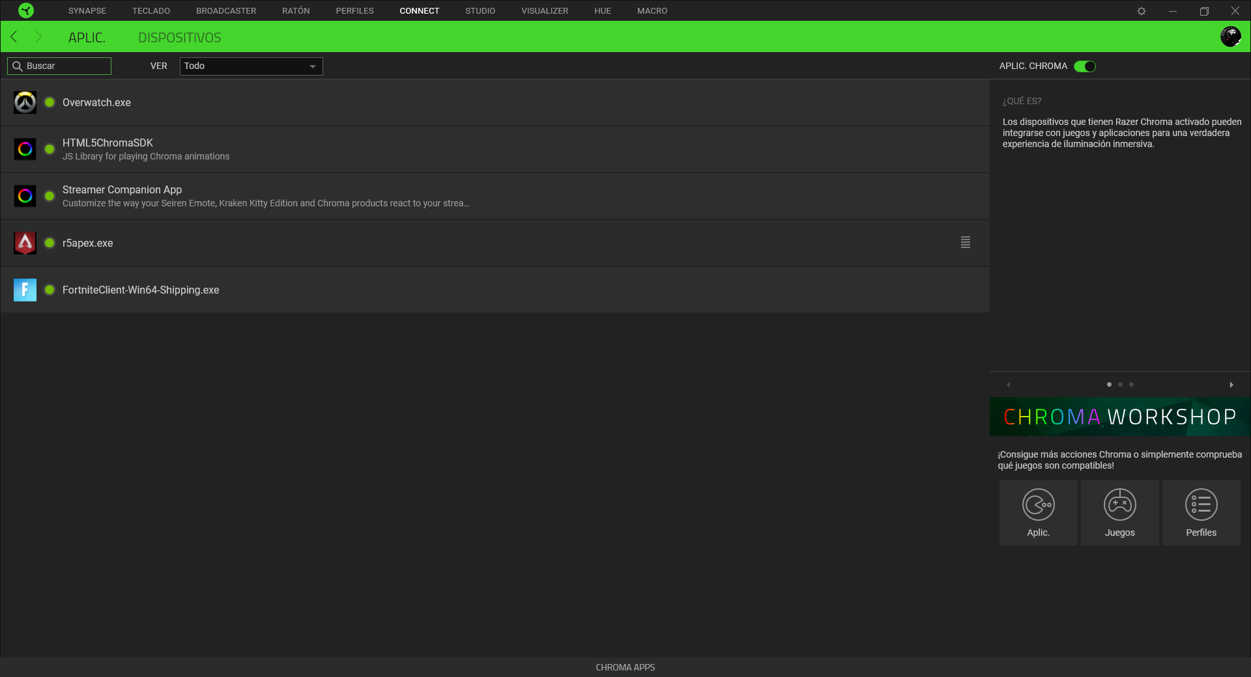
Task: Click the Chroma Workshop banner
Action: pos(1120,417)
